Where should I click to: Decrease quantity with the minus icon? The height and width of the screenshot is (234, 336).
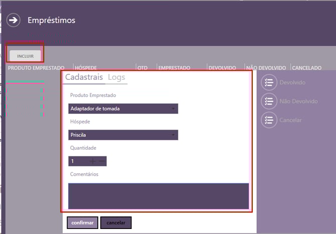click(x=102, y=161)
